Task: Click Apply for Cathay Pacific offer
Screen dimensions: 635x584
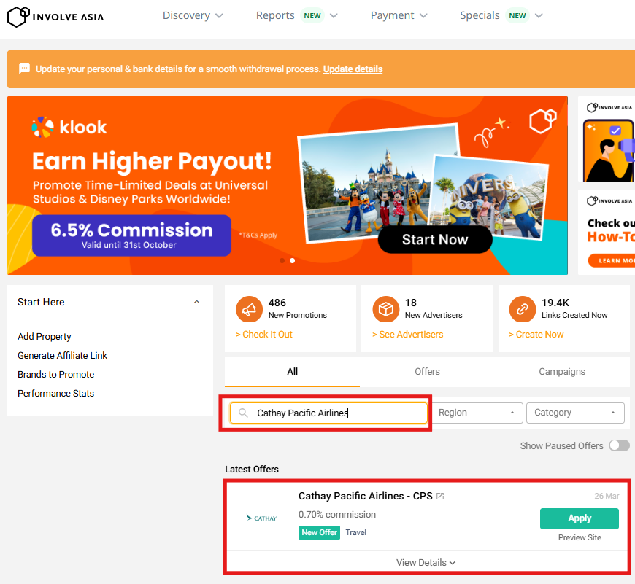Action: tap(579, 518)
